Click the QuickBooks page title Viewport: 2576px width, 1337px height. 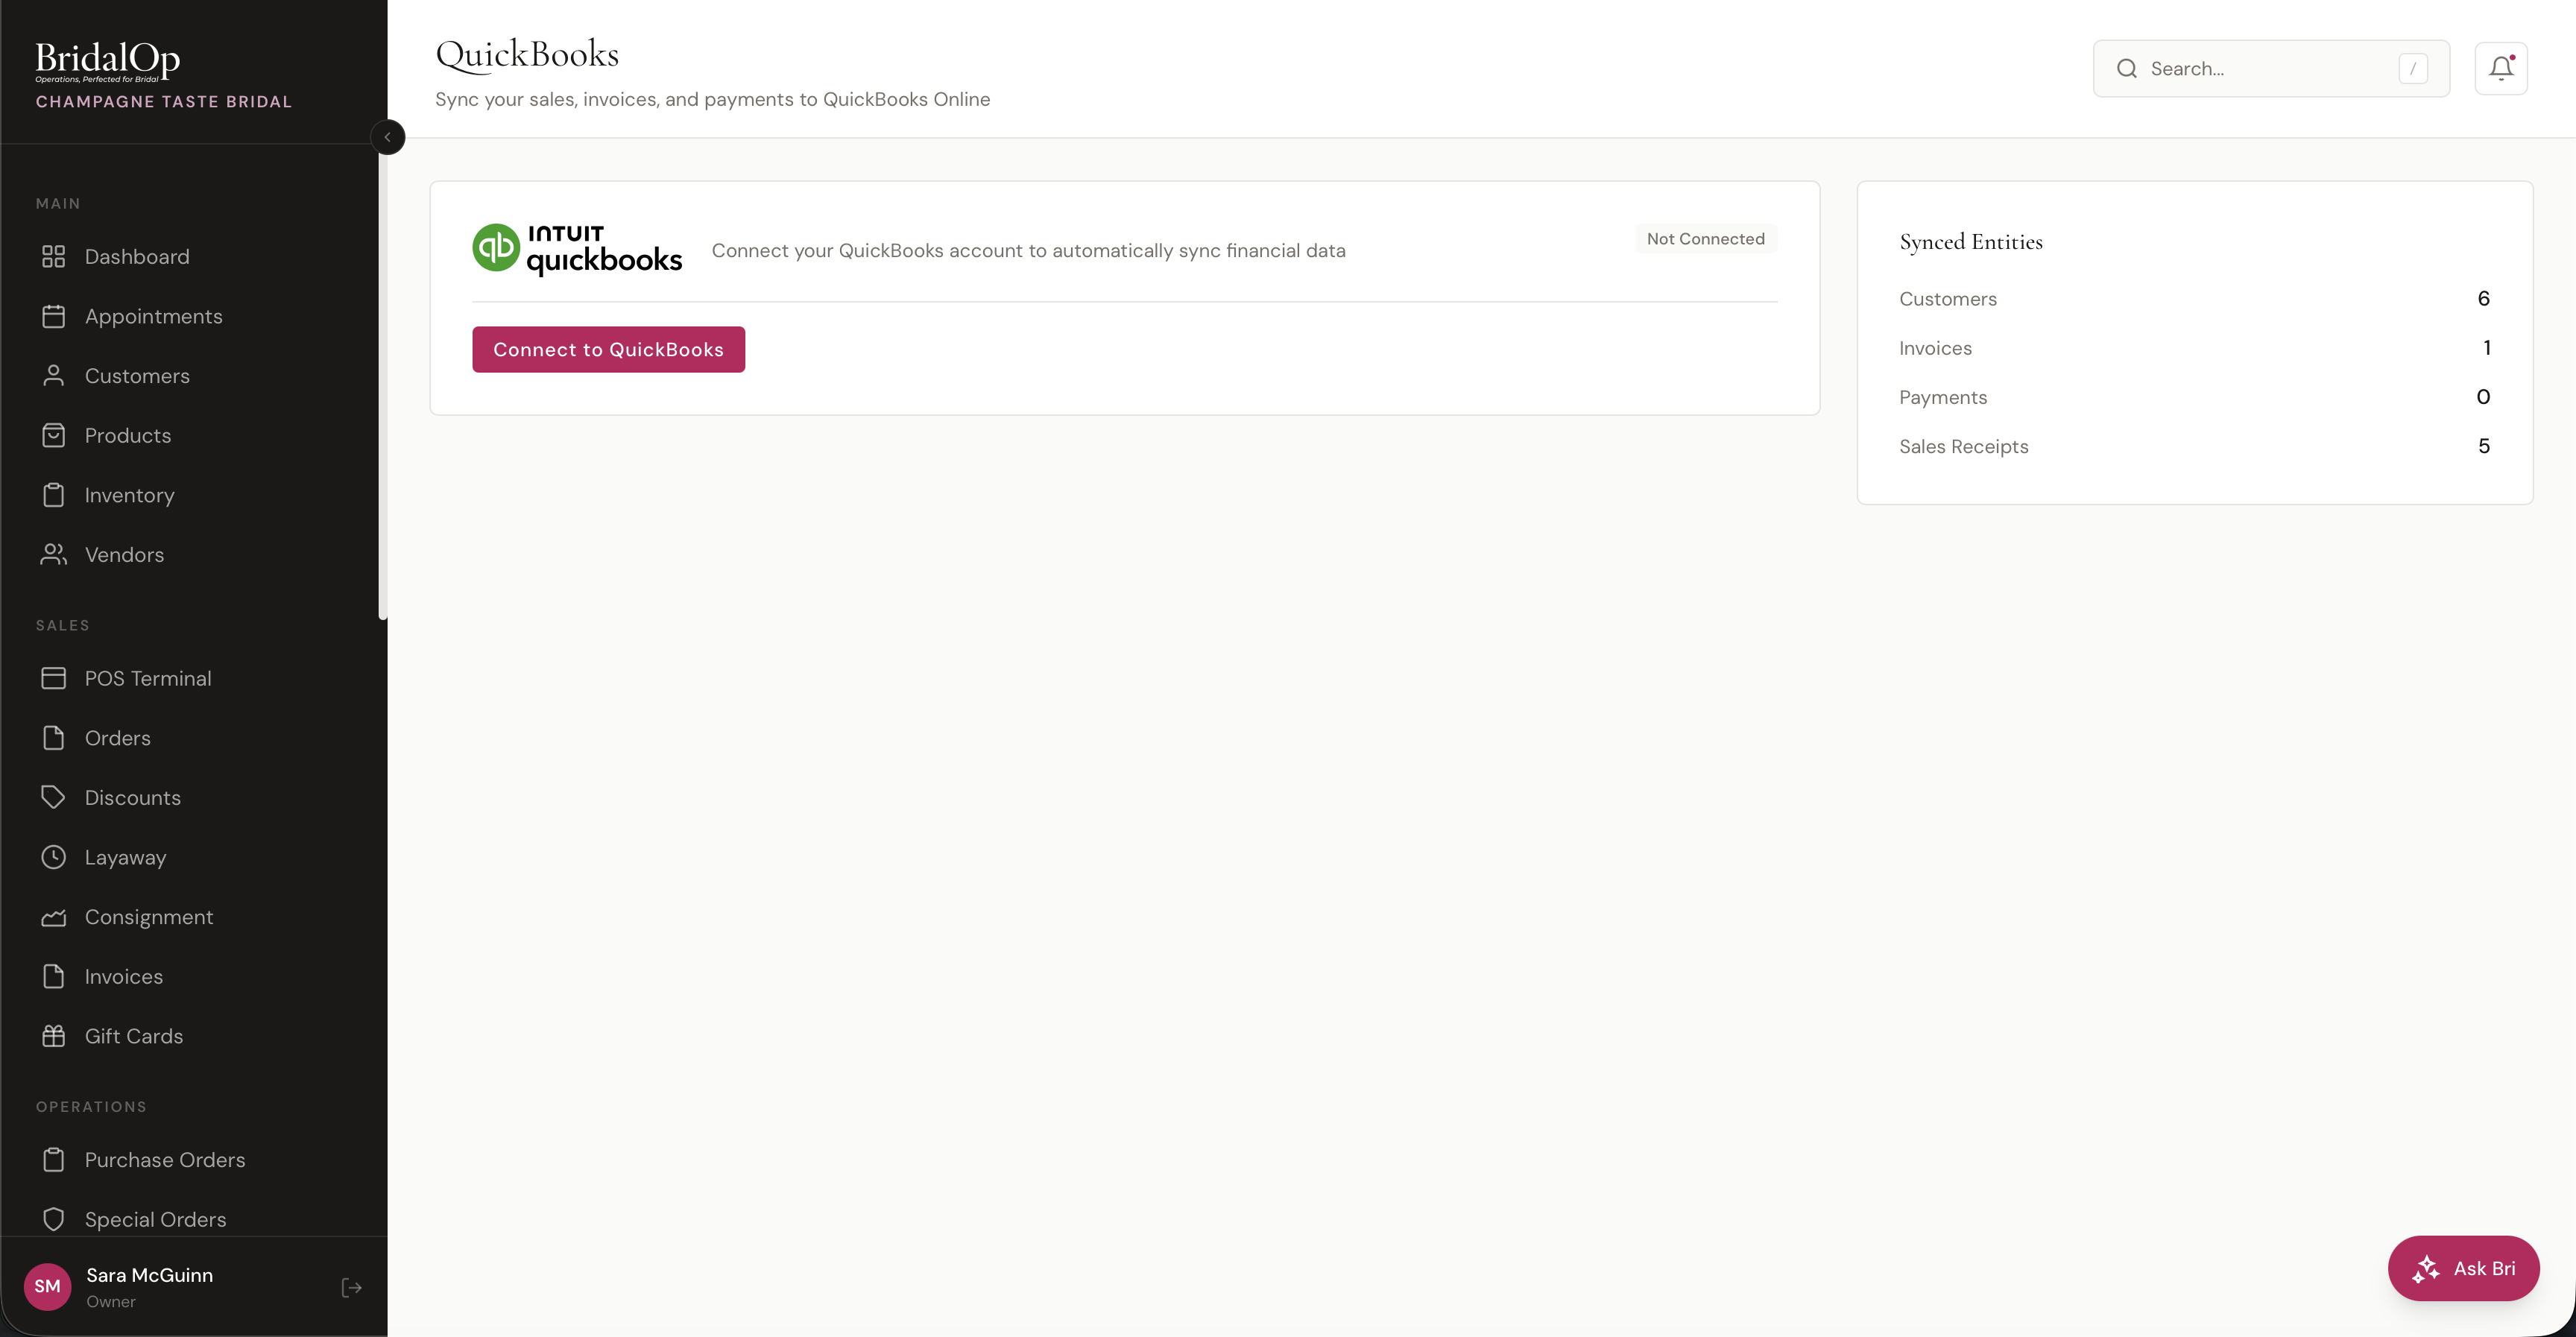click(x=527, y=55)
